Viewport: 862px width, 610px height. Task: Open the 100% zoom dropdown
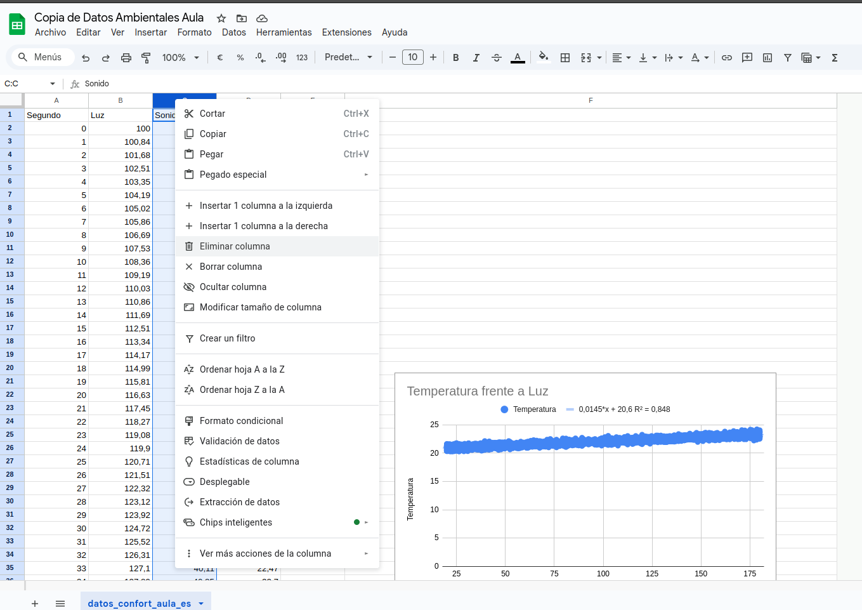(x=180, y=58)
